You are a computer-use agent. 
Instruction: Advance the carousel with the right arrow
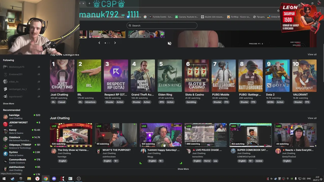(x=115, y=43)
